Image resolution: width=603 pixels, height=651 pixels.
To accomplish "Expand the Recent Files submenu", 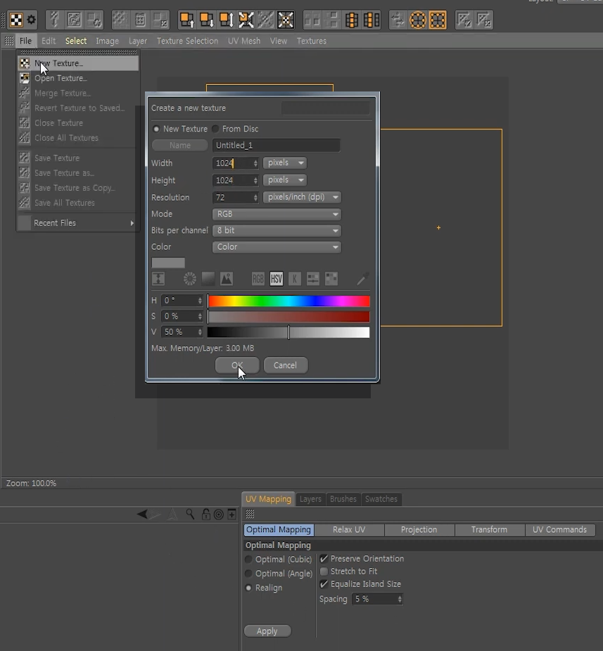I will [77, 223].
